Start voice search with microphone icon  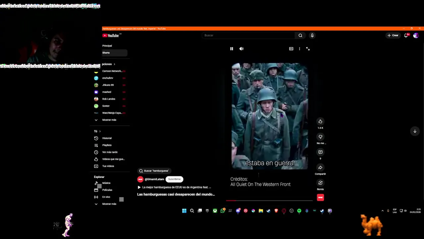click(x=312, y=36)
